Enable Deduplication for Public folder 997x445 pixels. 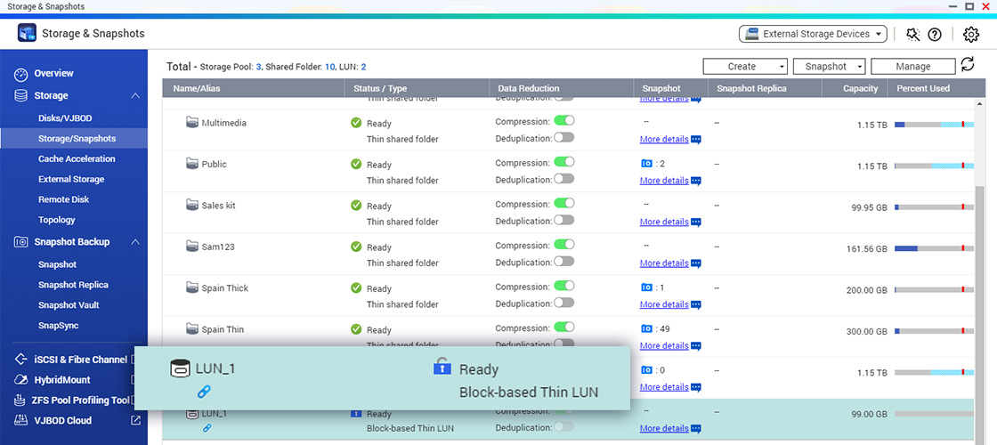pyautogui.click(x=564, y=179)
